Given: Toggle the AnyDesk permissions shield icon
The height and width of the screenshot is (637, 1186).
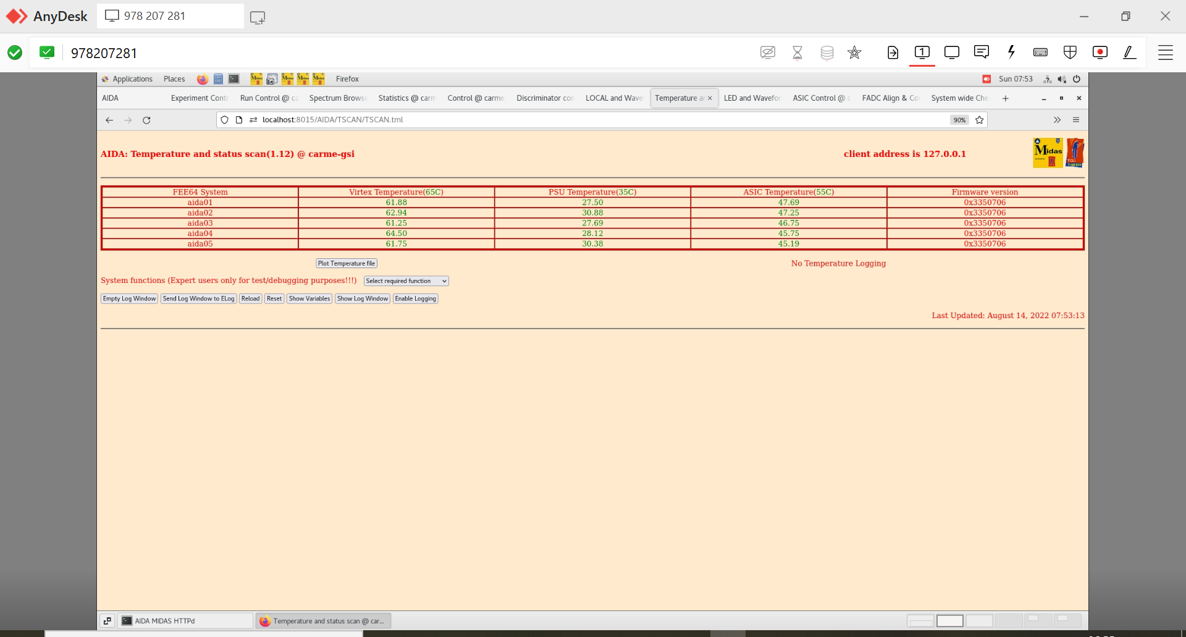Looking at the screenshot, I should coord(1070,53).
